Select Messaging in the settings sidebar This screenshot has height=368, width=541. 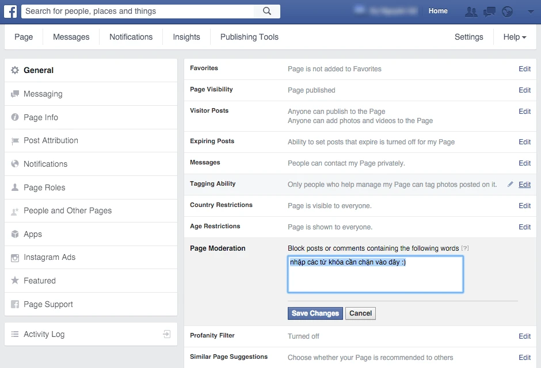43,94
